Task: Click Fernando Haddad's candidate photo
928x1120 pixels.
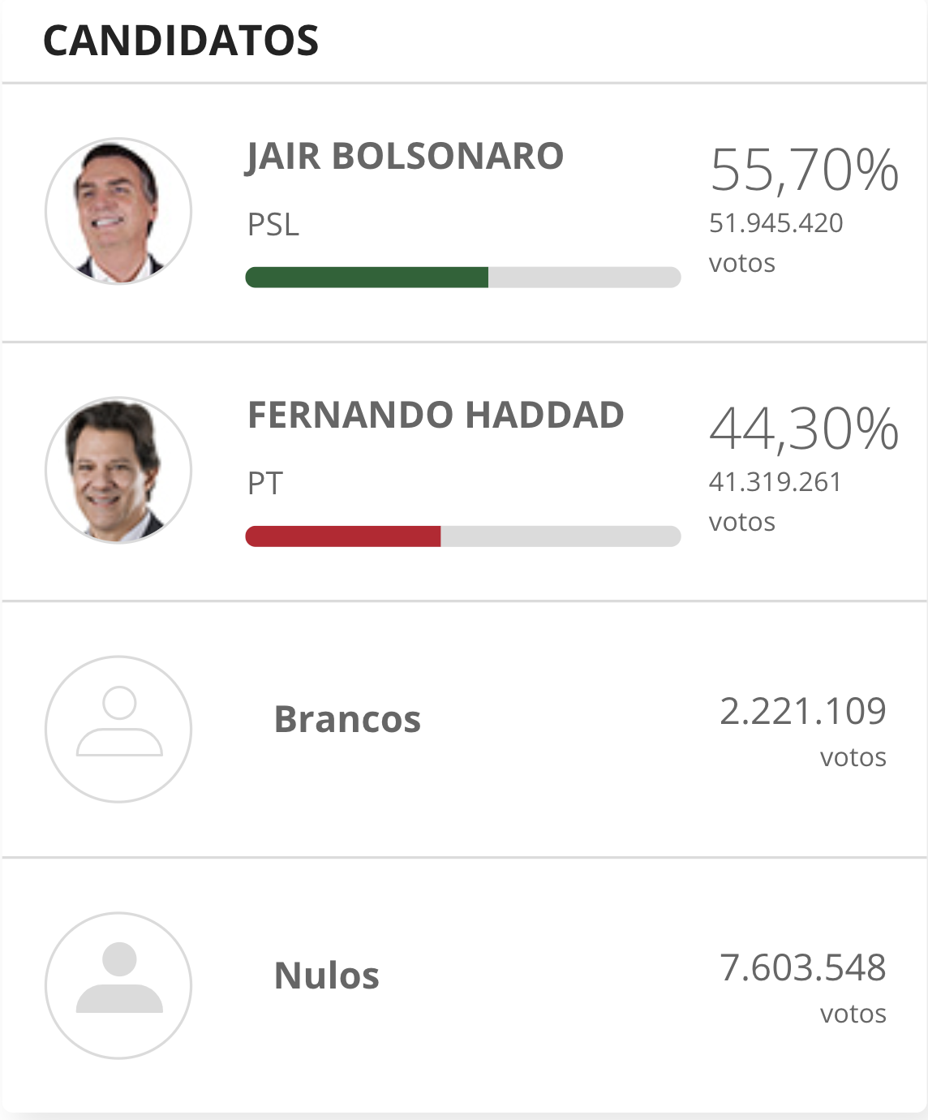Action: pyautogui.click(x=118, y=470)
